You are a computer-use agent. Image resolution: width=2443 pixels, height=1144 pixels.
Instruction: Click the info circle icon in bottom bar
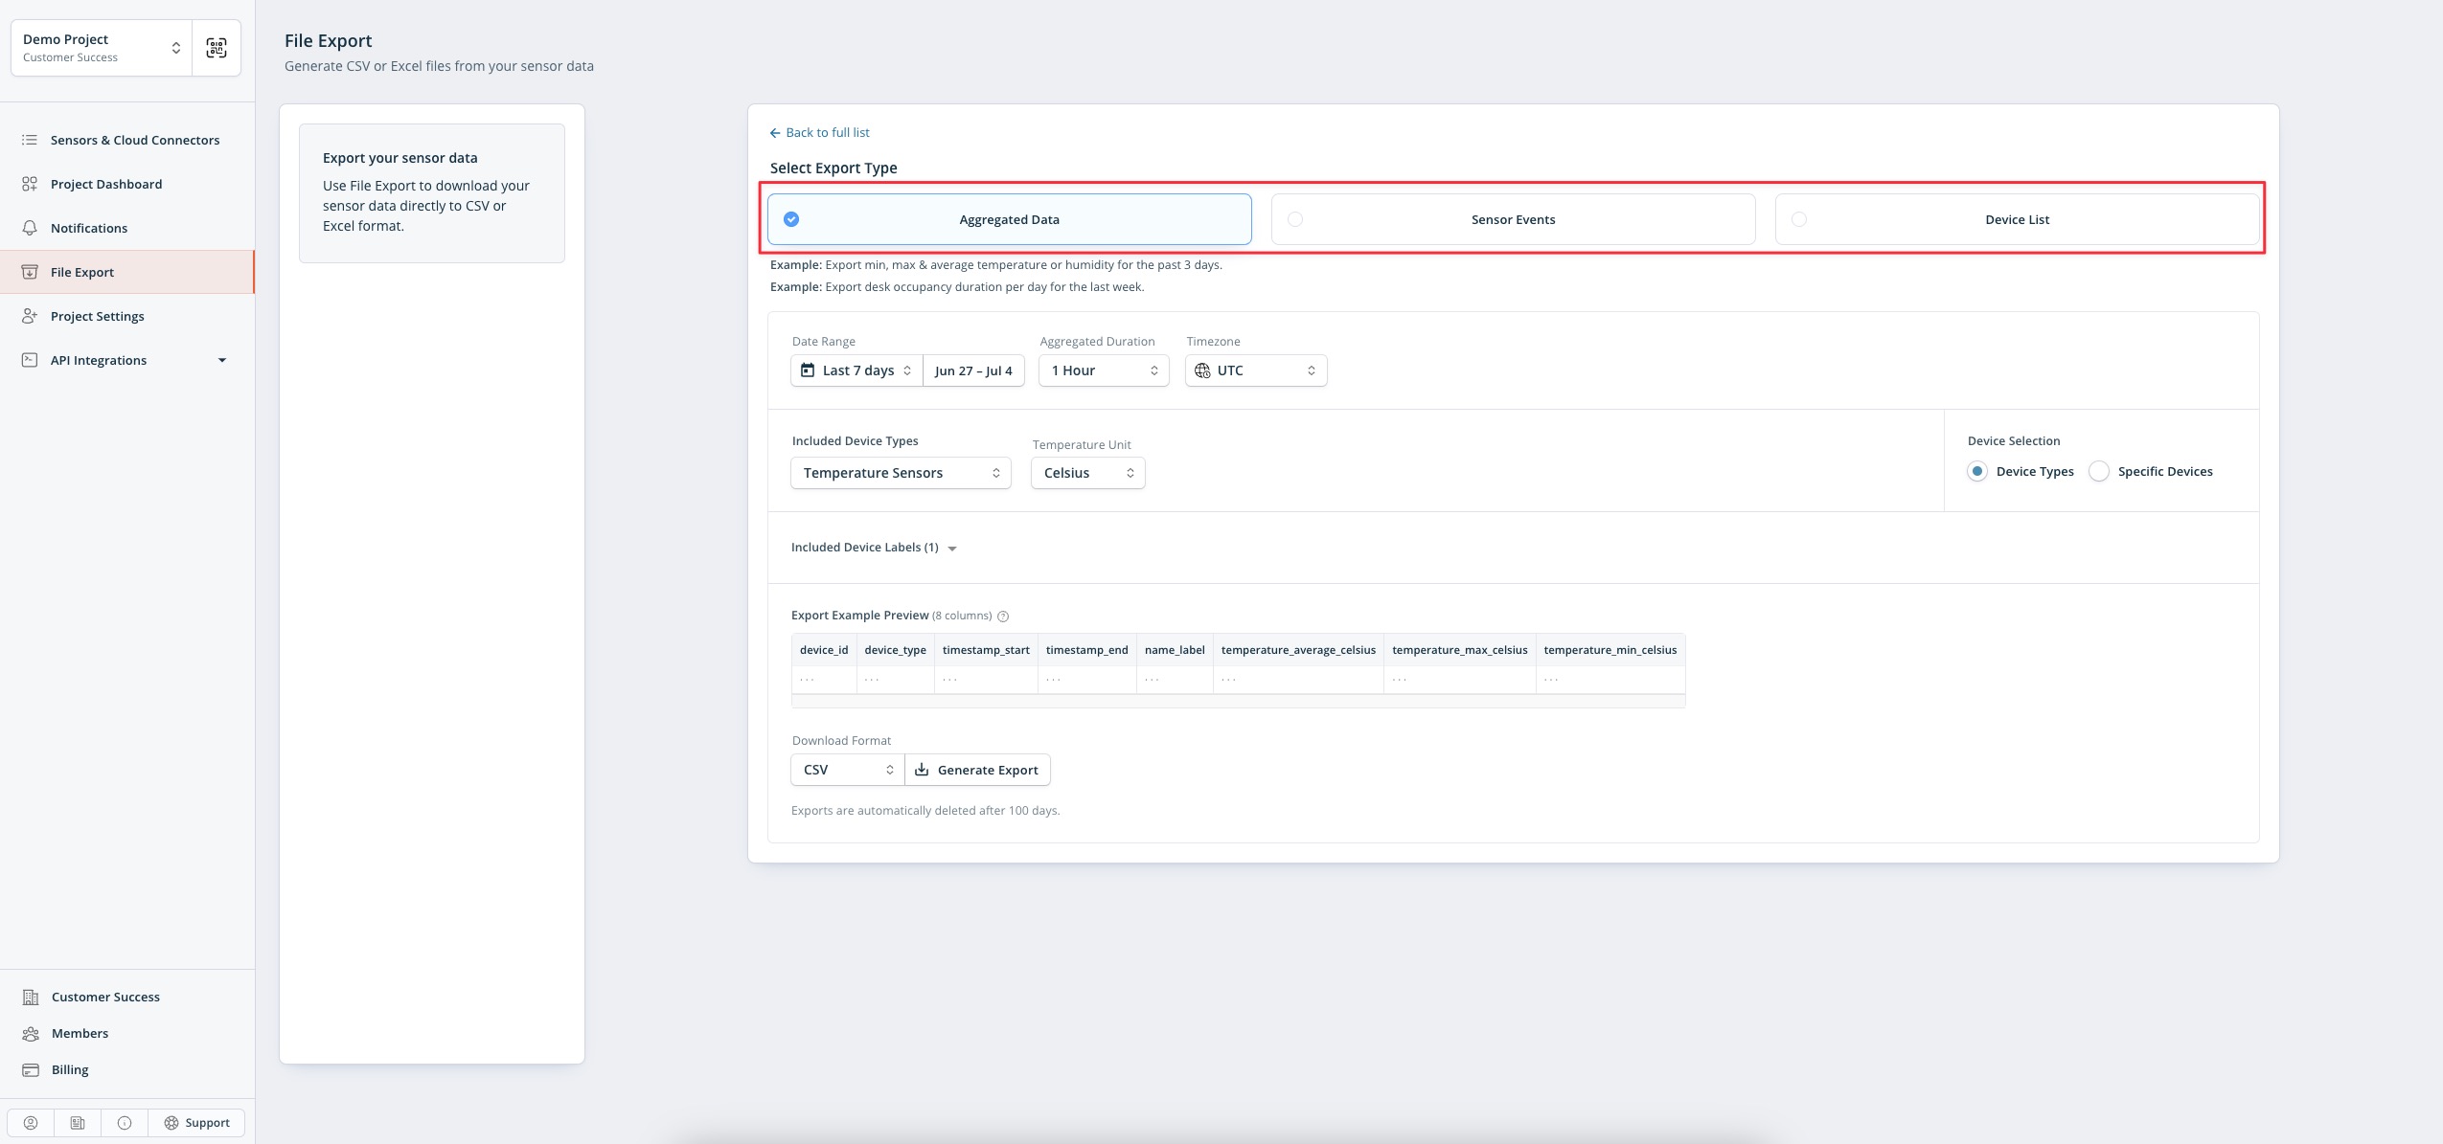[x=125, y=1123]
